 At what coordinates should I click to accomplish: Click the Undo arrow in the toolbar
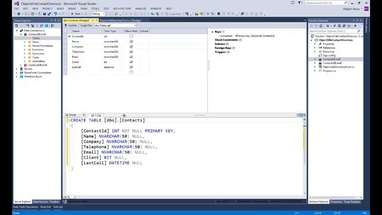pos(56,14)
